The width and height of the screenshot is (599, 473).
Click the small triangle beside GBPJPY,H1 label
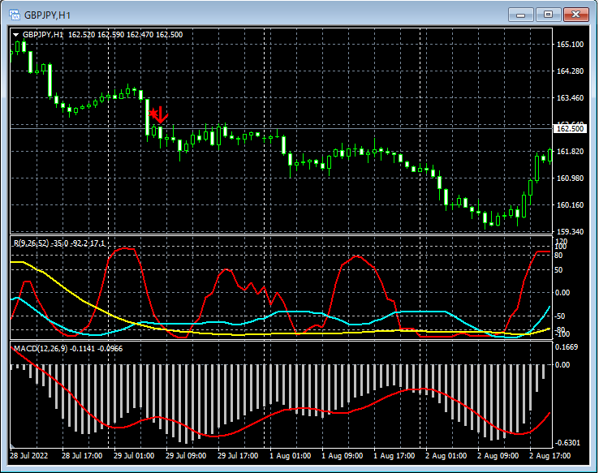16,35
